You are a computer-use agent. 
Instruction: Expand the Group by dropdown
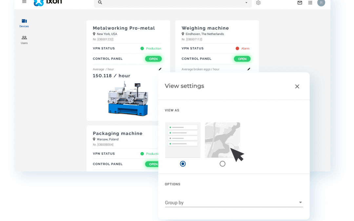click(x=234, y=203)
